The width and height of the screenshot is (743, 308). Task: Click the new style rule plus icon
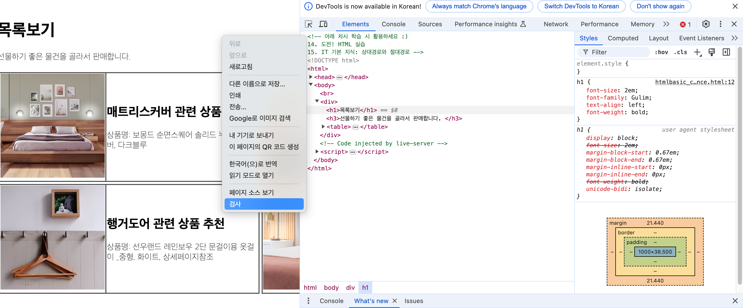697,52
